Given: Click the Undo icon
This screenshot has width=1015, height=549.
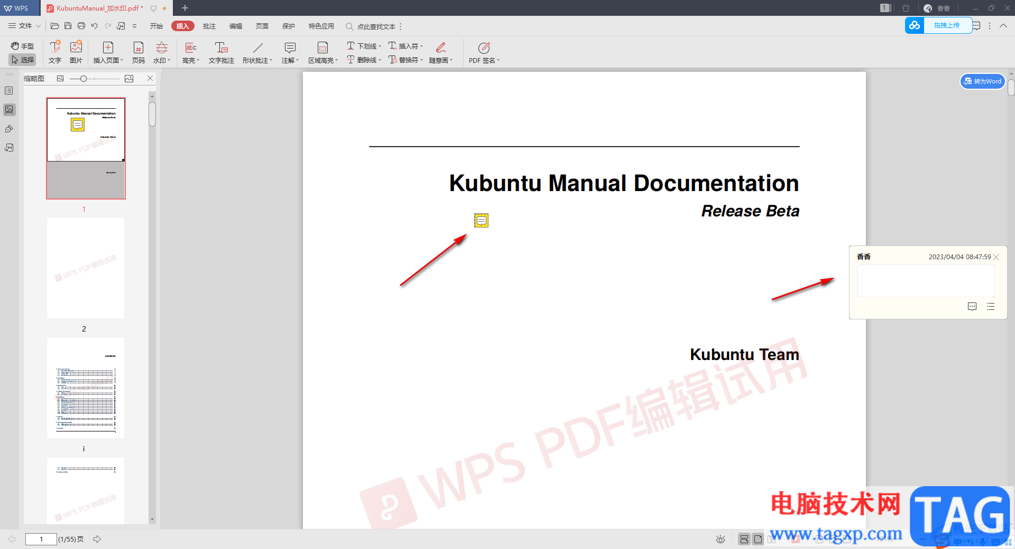Looking at the screenshot, I should tap(94, 26).
